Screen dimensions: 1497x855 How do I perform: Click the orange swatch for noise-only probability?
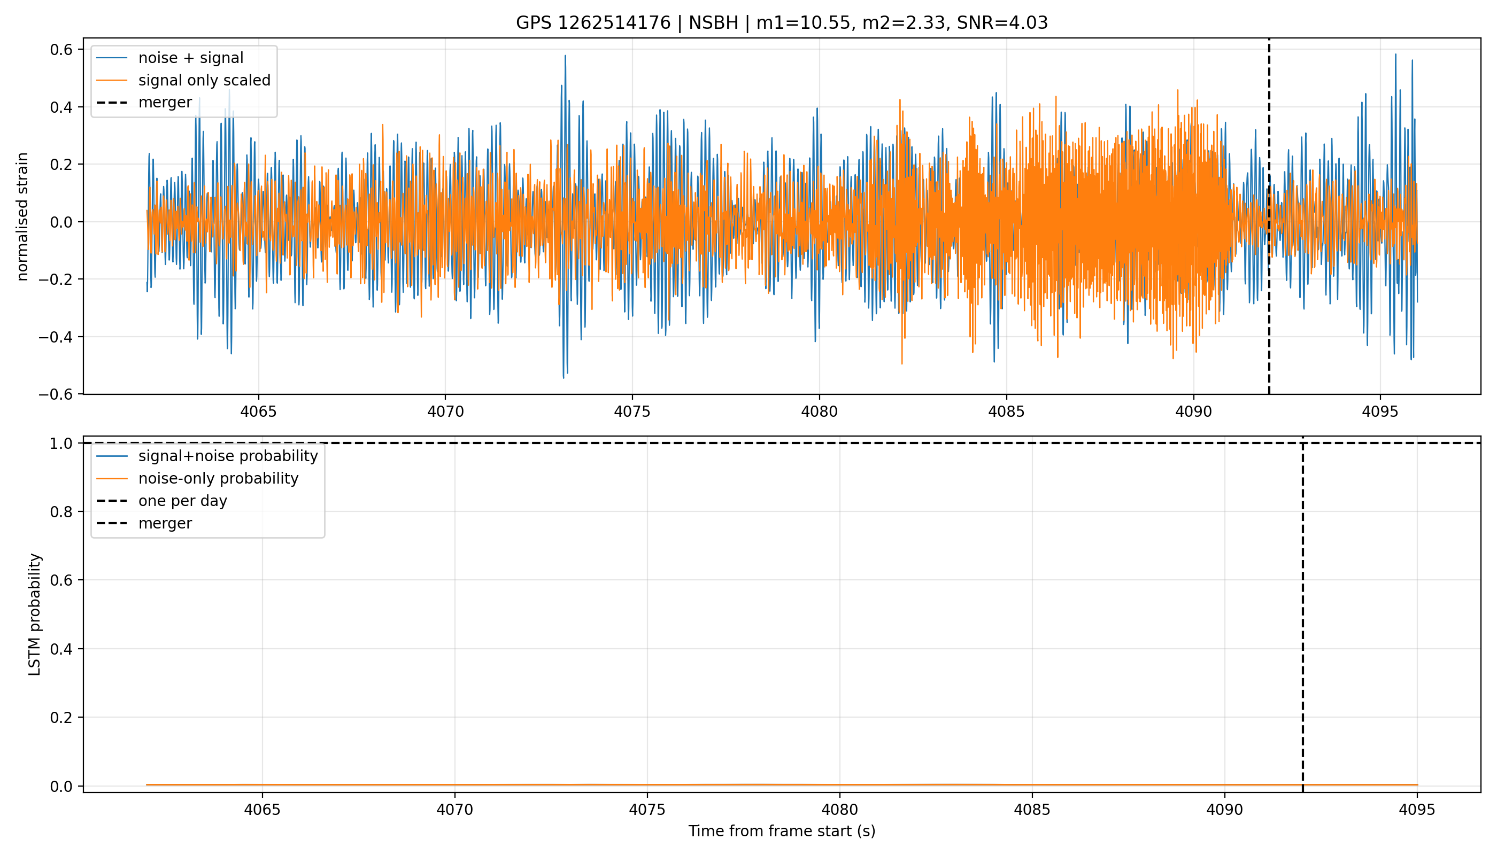coord(112,479)
